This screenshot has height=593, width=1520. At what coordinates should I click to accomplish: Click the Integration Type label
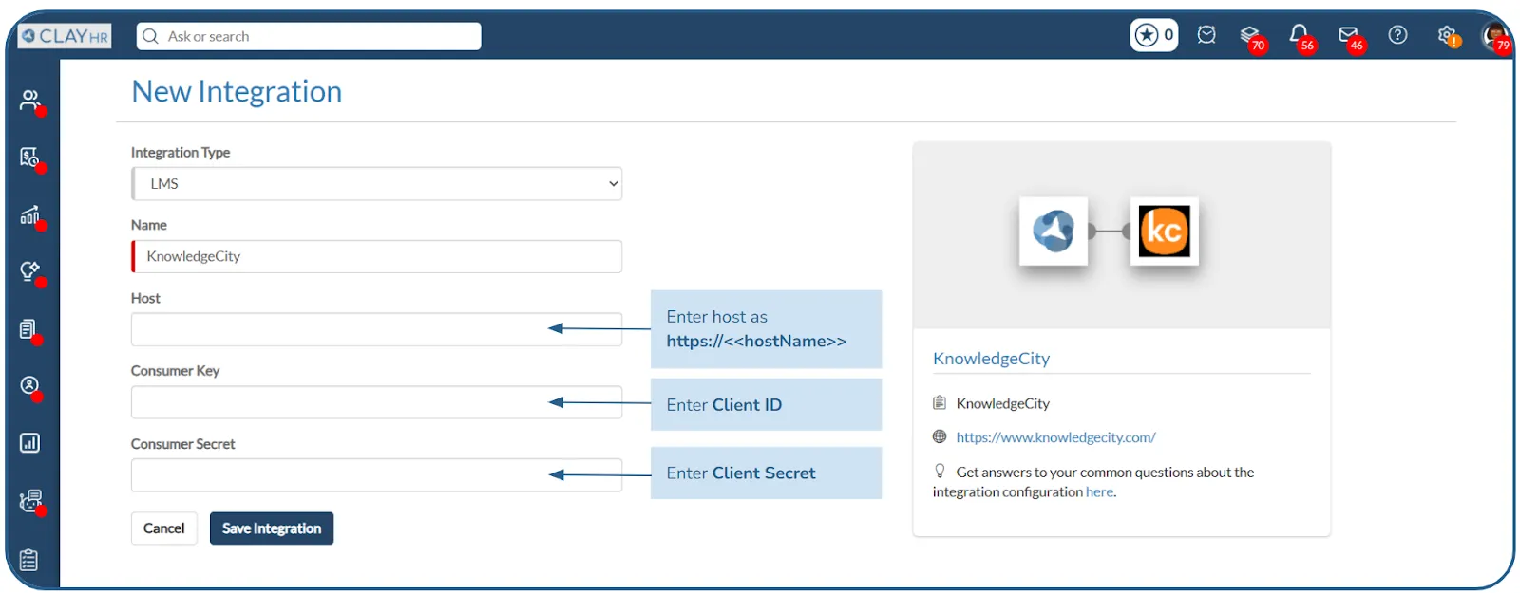180,152
